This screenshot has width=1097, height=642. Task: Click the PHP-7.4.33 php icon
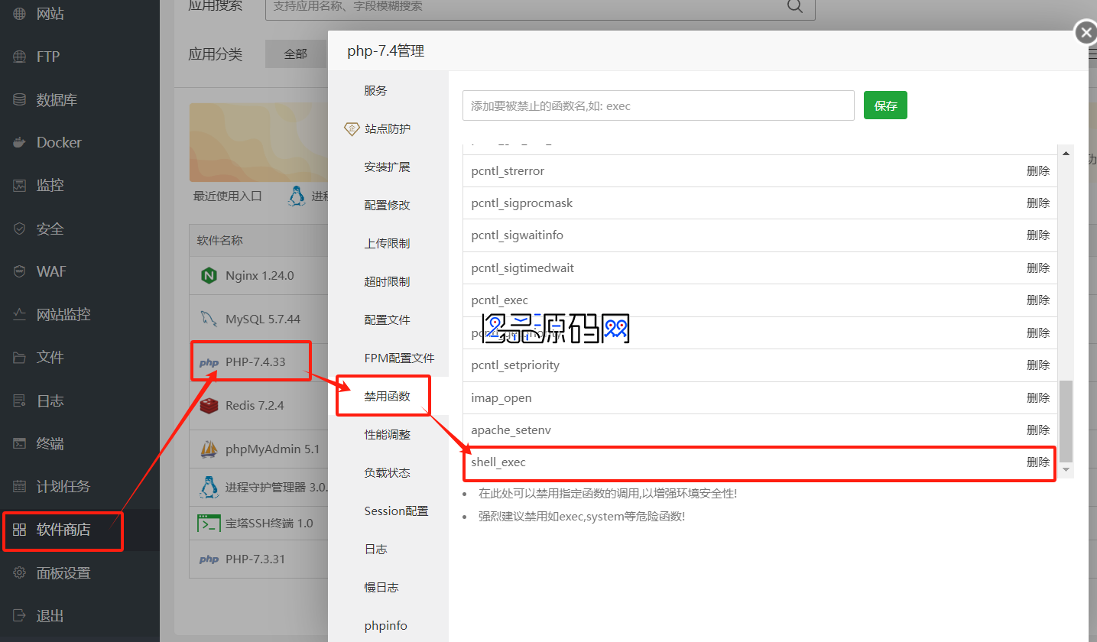tap(209, 362)
